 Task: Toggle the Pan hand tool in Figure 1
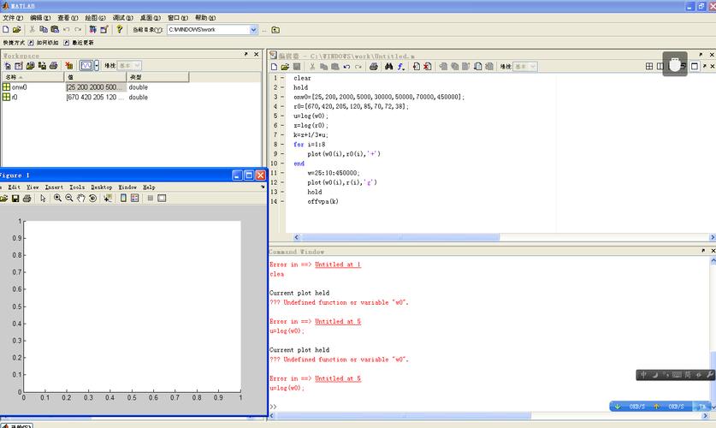tap(80, 198)
